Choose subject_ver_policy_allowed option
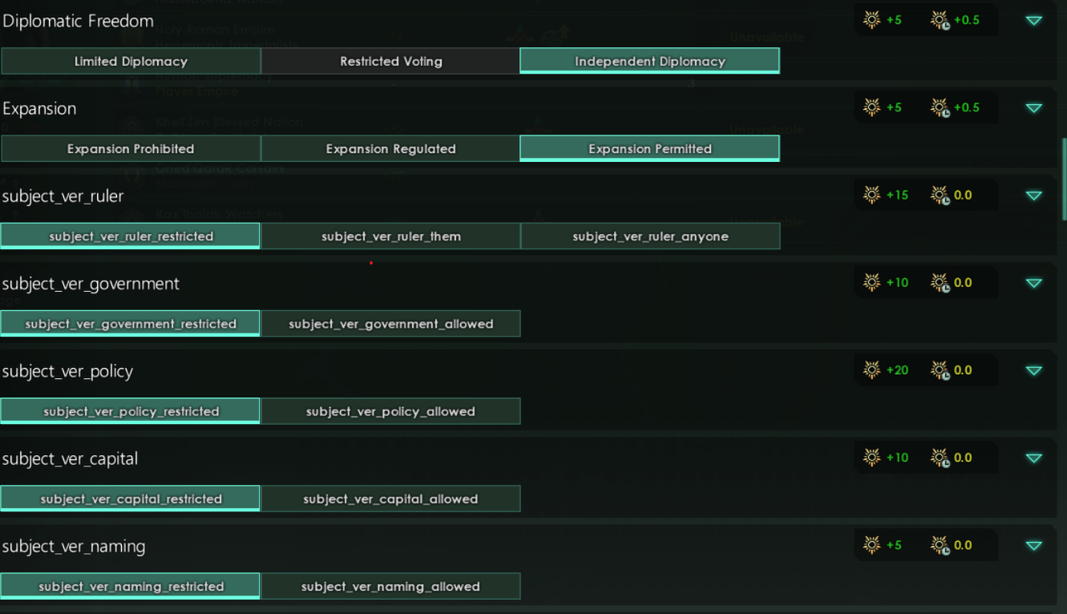 click(x=390, y=410)
